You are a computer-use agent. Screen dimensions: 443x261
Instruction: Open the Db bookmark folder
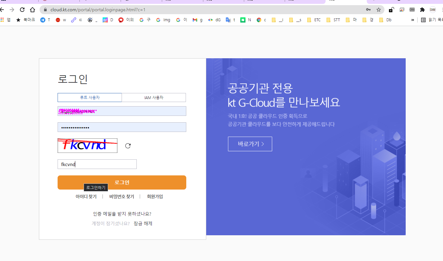(385, 20)
